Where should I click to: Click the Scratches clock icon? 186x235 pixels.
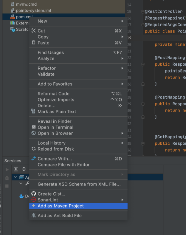click(x=13, y=29)
